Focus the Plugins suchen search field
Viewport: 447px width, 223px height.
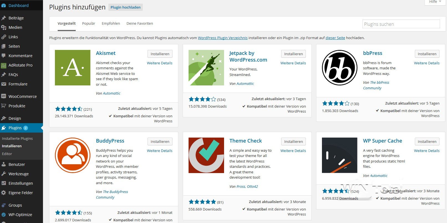pos(401,24)
